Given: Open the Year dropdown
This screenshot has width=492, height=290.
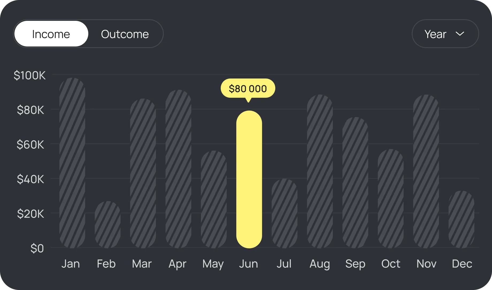Looking at the screenshot, I should click(x=445, y=34).
